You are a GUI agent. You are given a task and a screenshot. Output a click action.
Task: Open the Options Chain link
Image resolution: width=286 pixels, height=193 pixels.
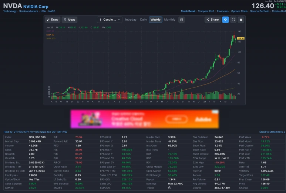[x=239, y=11]
